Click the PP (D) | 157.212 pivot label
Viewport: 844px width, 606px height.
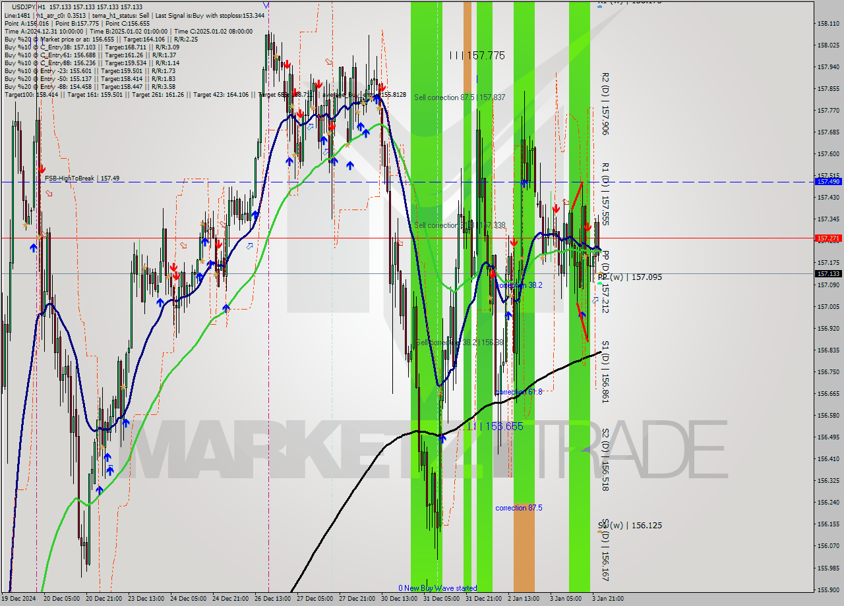605,282
